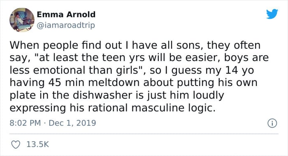Click the display name Emma Arnold
Image resolution: width=288 pixels, height=156 pixels.
[x=66, y=15]
